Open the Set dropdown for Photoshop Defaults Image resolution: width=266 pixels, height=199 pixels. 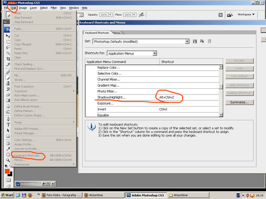[x=187, y=41]
